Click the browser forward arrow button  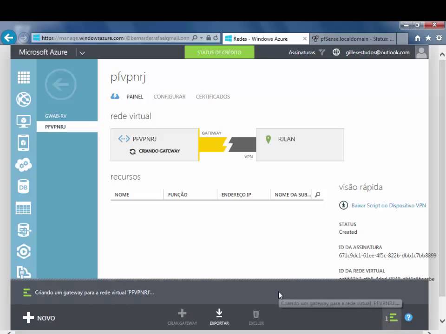(24, 38)
